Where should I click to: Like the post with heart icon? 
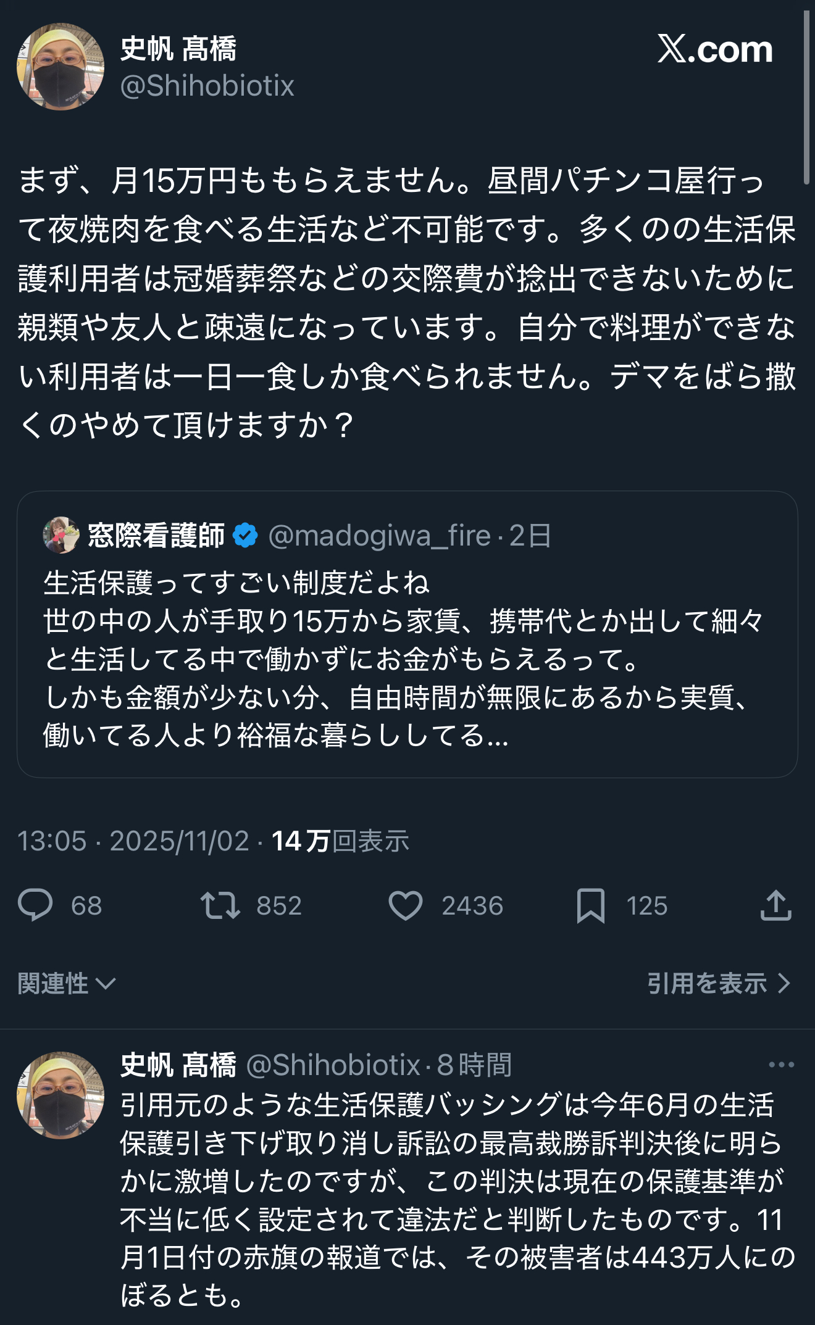tap(405, 905)
